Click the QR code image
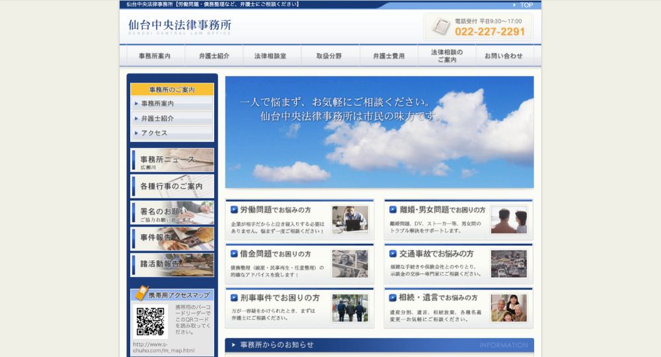This screenshot has width=661, height=357. (x=151, y=322)
